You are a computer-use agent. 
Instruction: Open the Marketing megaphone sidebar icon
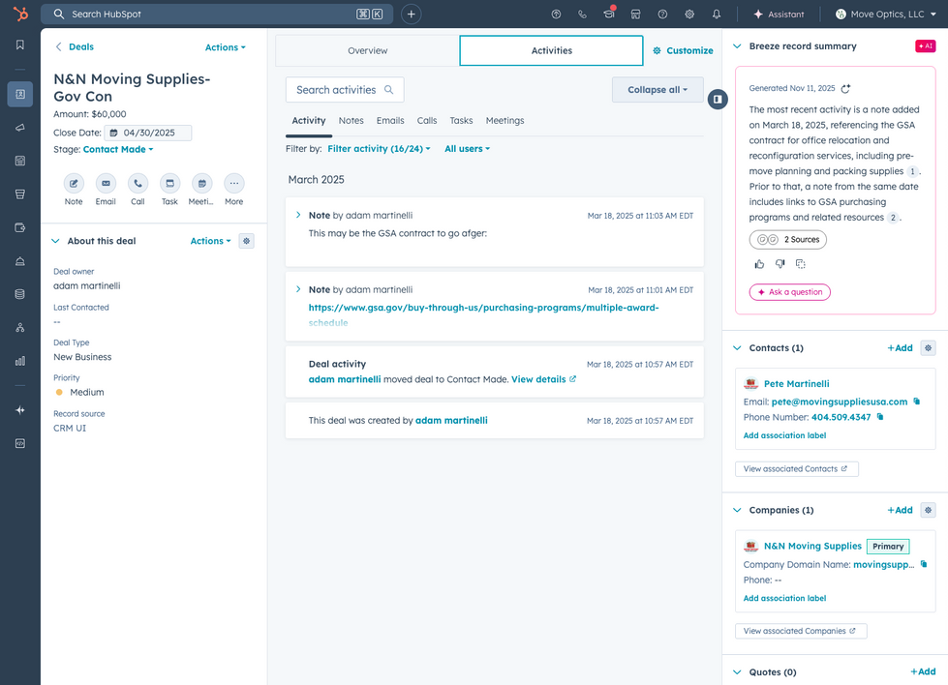pyautogui.click(x=20, y=128)
